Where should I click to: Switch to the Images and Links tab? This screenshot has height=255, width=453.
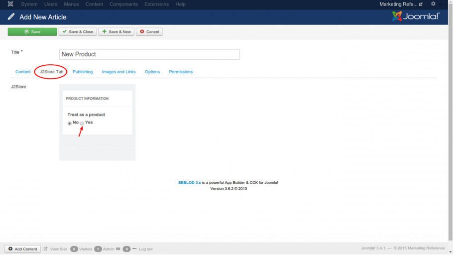pos(119,72)
